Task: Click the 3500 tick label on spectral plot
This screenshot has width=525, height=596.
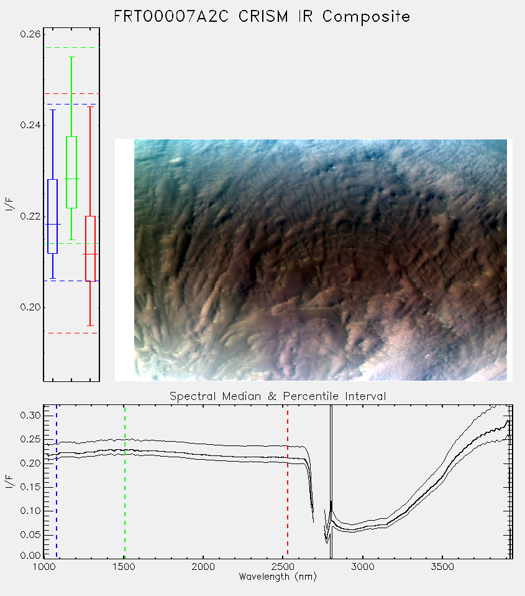Action: pos(442,567)
